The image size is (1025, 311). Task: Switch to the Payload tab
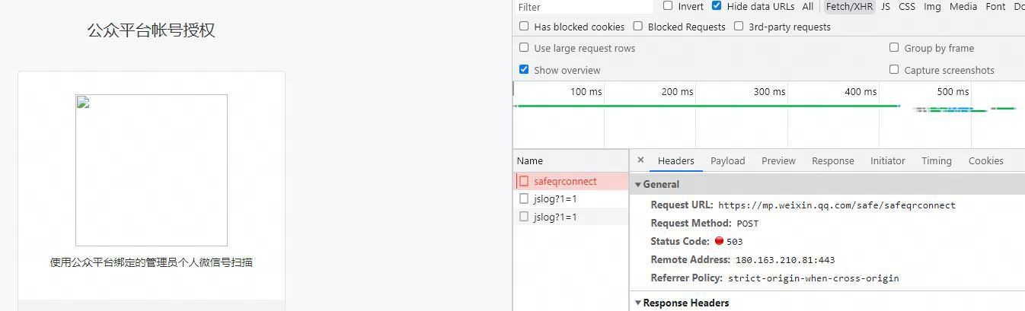(728, 160)
